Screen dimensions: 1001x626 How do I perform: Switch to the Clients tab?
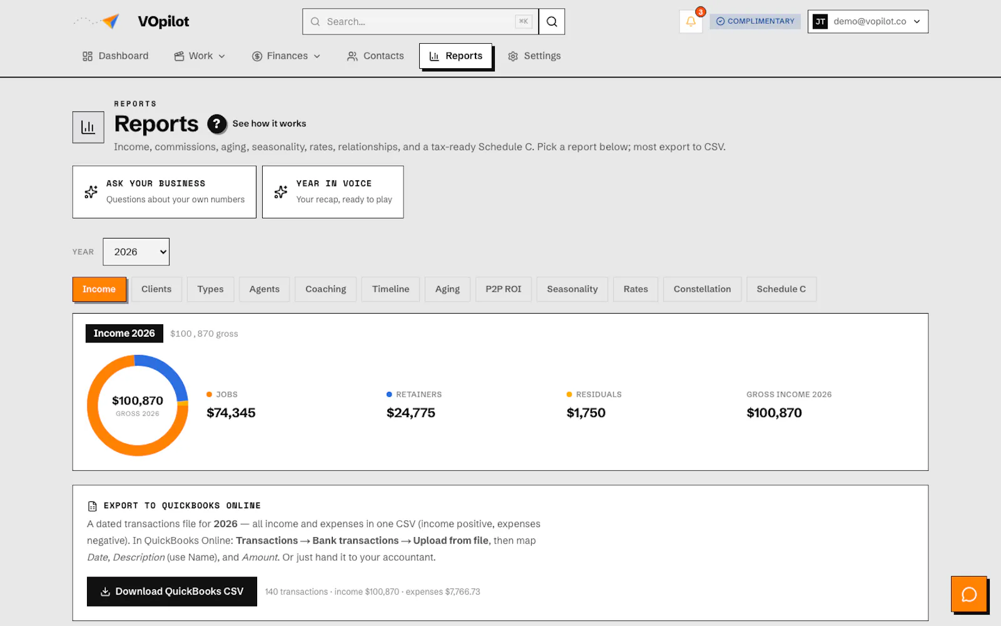click(x=156, y=289)
